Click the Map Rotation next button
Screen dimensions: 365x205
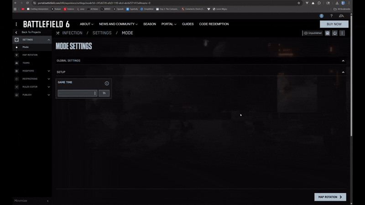pos(330,197)
